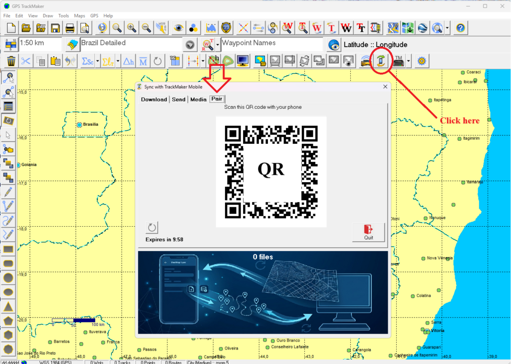511x364 pixels.
Task: Click the printer icon
Action: (x=70, y=28)
